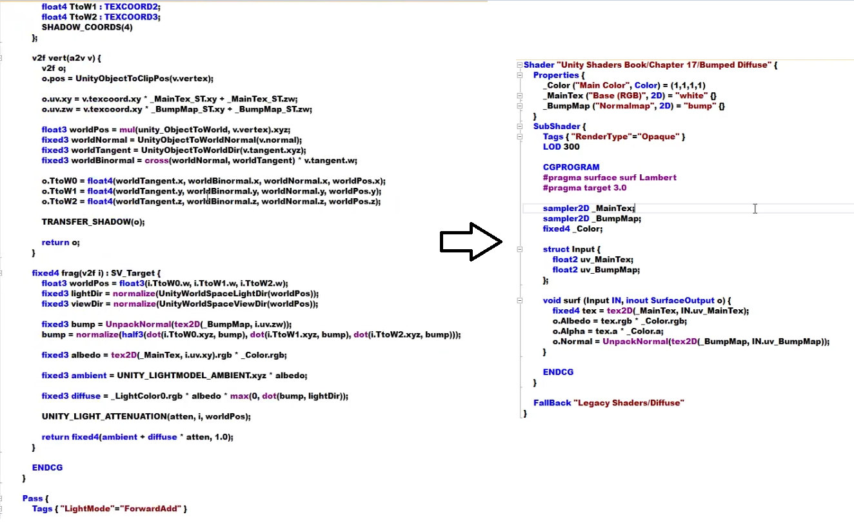Click the "#pragma target 3.0" line
This screenshot has width=854, height=530.
(x=584, y=188)
